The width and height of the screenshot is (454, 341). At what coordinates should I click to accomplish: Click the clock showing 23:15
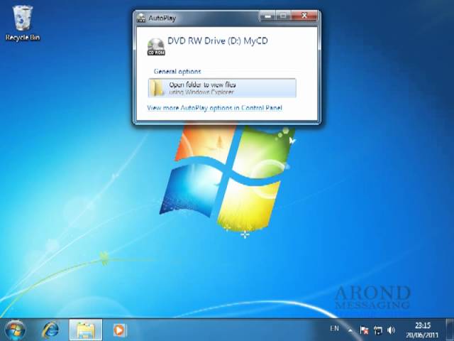pos(423,330)
